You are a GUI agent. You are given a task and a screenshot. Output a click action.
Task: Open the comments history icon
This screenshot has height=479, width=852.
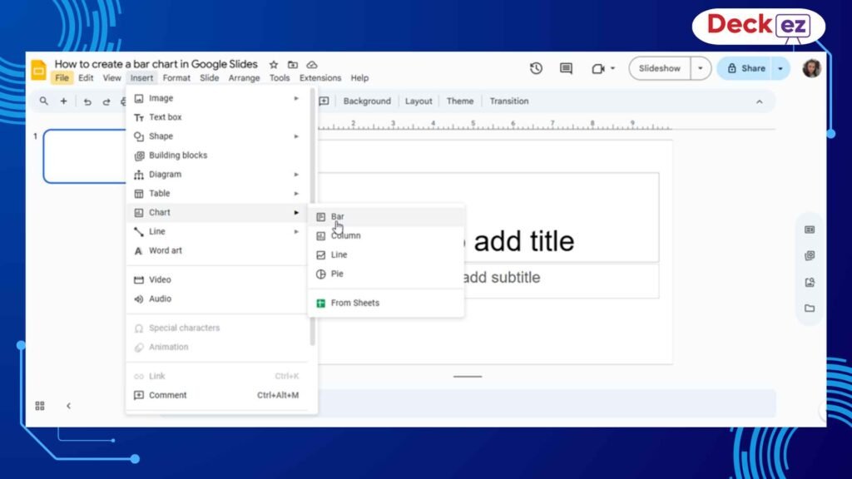(565, 68)
